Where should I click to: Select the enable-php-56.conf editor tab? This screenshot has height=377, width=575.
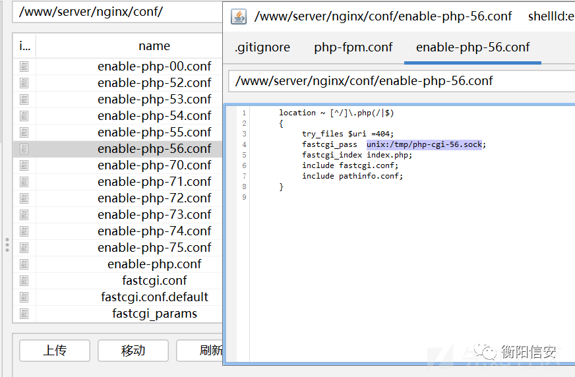(x=473, y=47)
